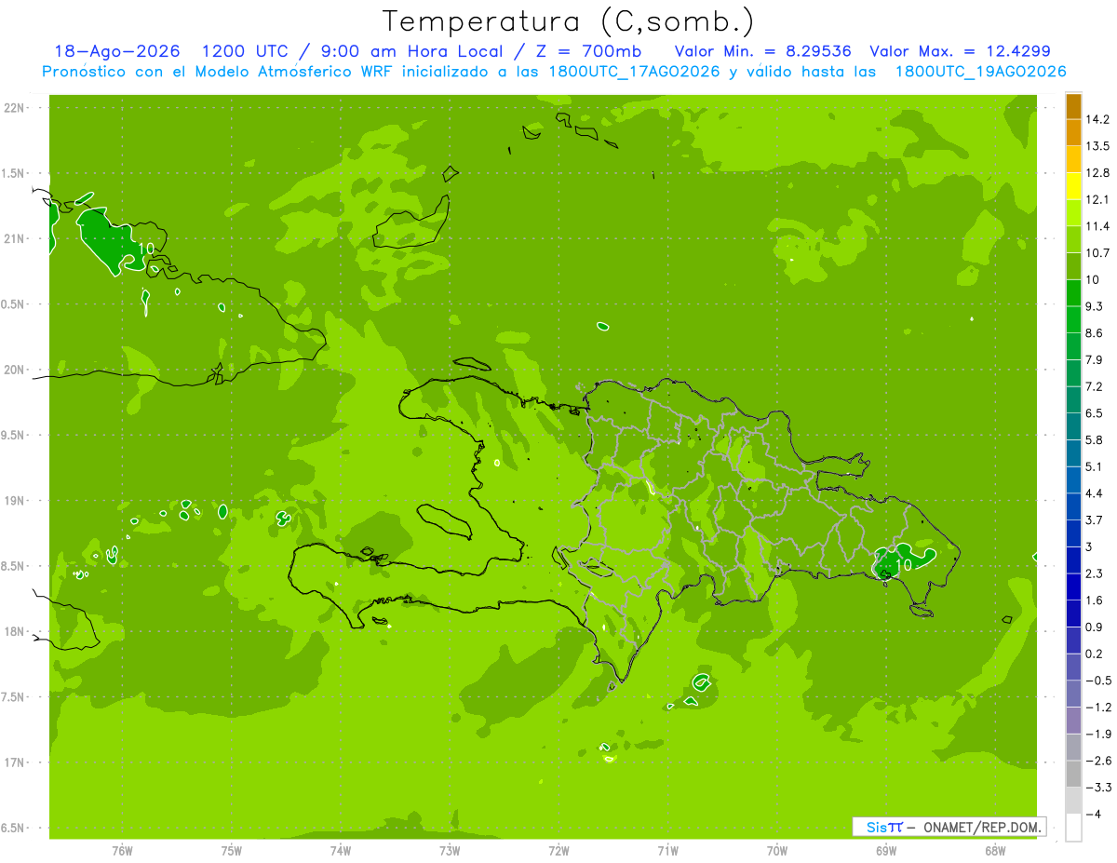Click 'Valor Max. = 12.4299' text
The height and width of the screenshot is (863, 1117).
click(x=960, y=52)
